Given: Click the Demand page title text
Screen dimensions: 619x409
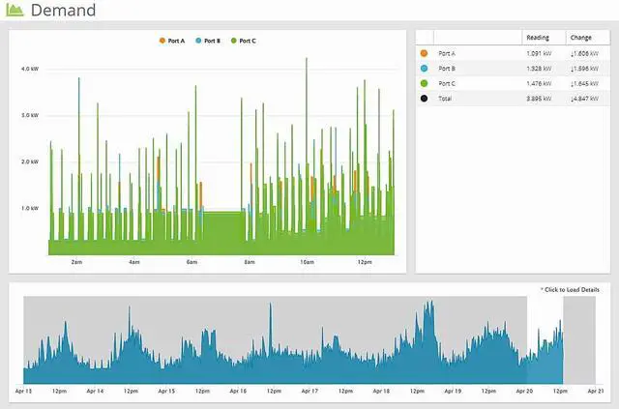Looking at the screenshot, I should pos(63,11).
